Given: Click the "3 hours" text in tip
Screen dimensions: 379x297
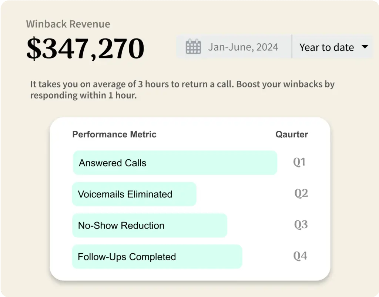Looking at the screenshot, I should click(153, 84).
